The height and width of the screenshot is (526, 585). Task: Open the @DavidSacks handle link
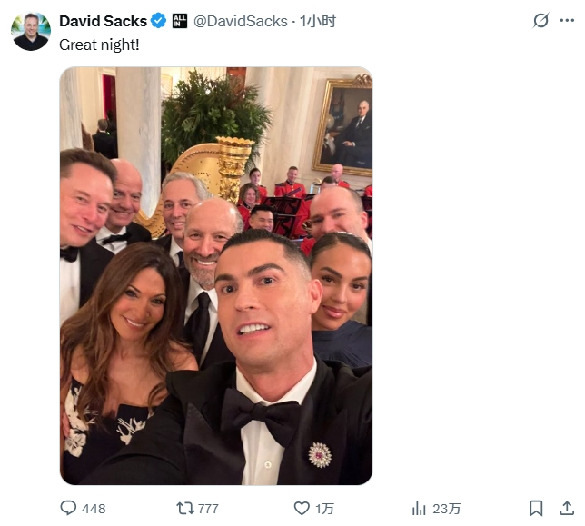[x=240, y=20]
